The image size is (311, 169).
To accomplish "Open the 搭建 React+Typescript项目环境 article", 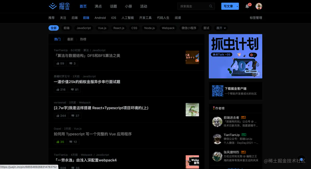I will 101,108.
